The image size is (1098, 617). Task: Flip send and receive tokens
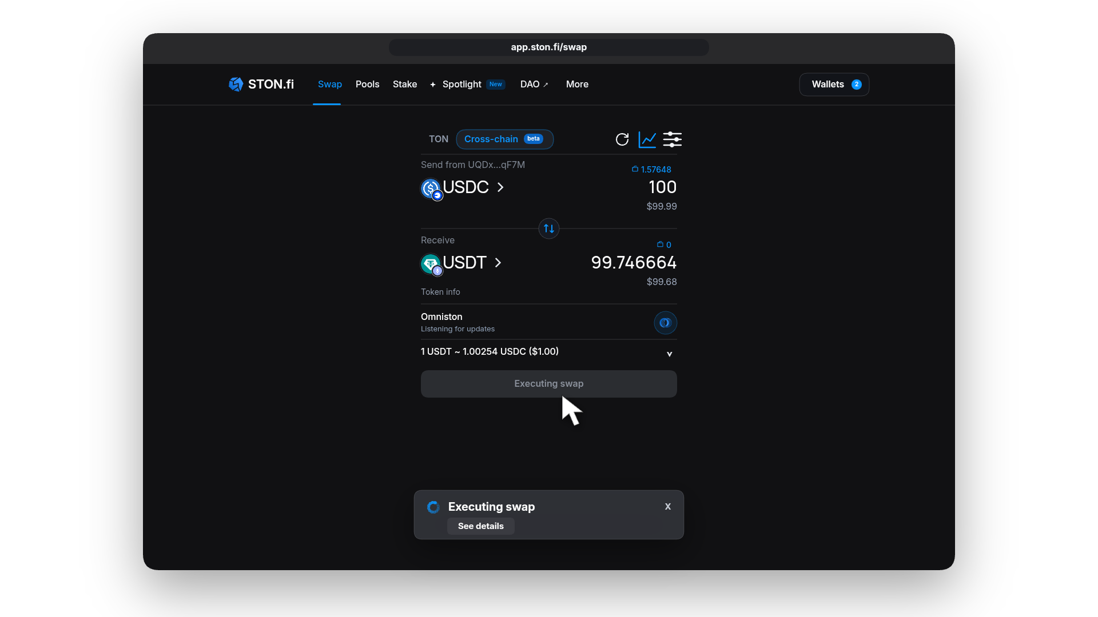click(x=549, y=229)
